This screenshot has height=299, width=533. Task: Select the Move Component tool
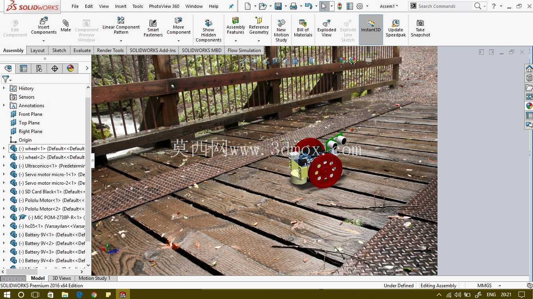pyautogui.click(x=178, y=26)
